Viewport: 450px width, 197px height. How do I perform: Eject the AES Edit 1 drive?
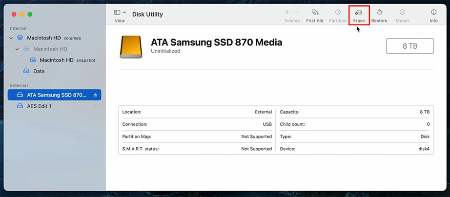pos(96,106)
